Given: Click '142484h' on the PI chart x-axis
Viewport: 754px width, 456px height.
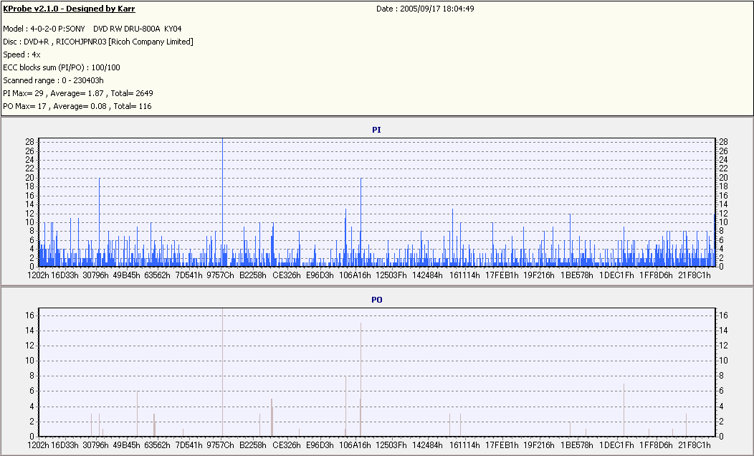Looking at the screenshot, I should pos(427,275).
